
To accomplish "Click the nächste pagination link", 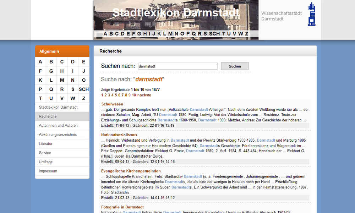I will (144, 95).
